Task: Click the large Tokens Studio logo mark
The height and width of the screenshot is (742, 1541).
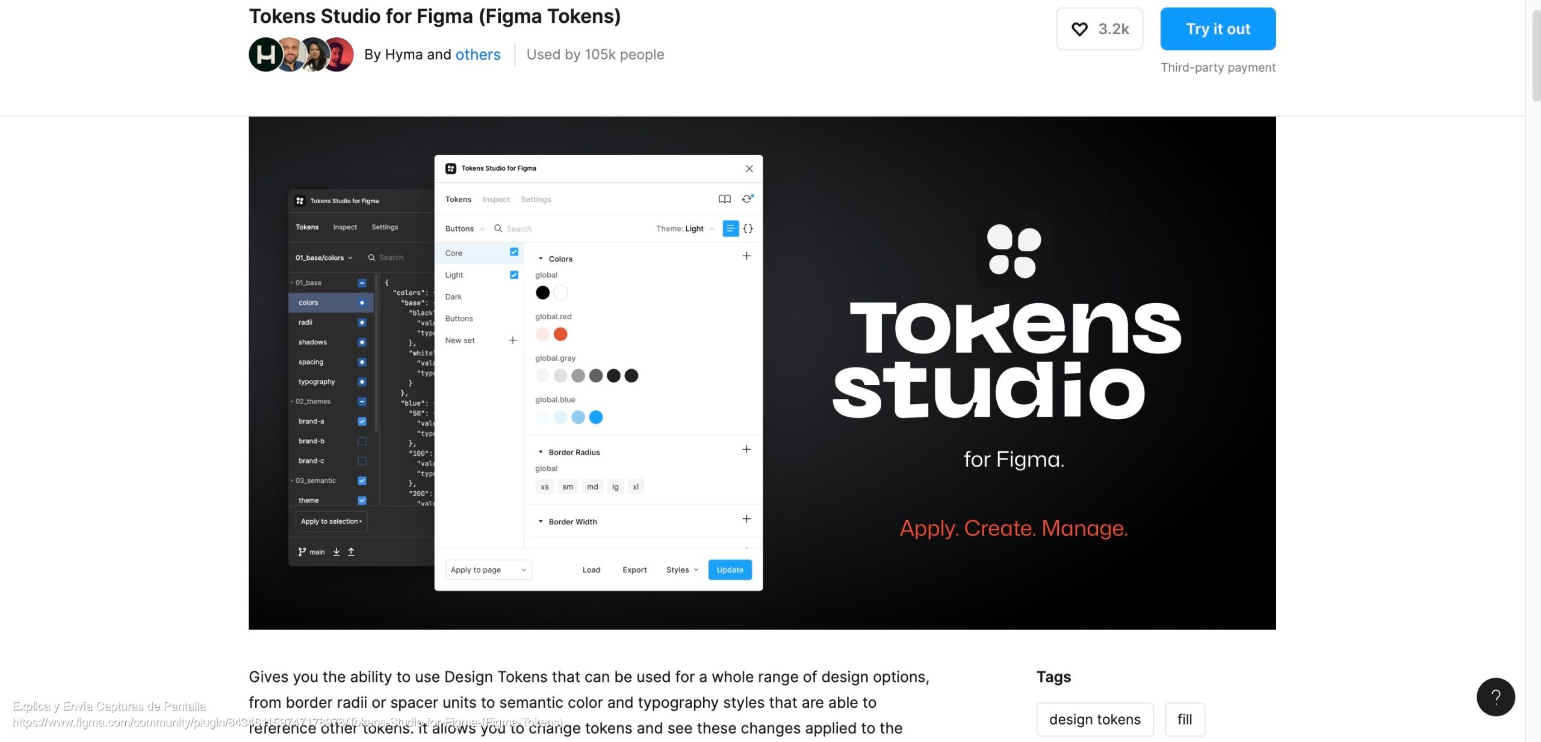Action: click(x=1014, y=251)
